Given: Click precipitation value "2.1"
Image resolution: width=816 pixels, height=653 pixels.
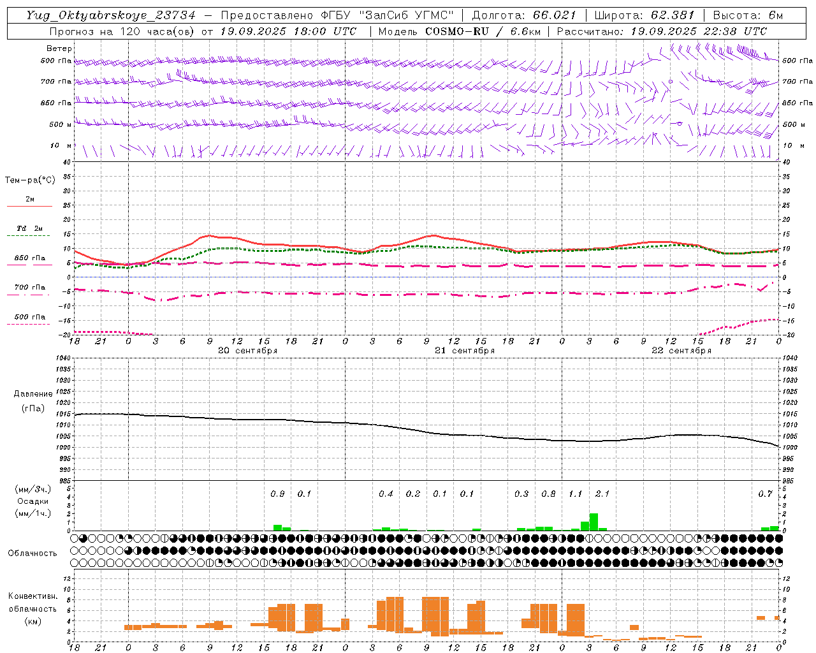Looking at the screenshot, I should coord(602,494).
